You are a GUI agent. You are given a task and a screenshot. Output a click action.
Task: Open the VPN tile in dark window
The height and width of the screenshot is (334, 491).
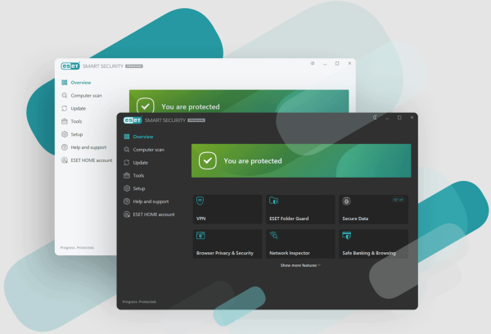tap(227, 210)
